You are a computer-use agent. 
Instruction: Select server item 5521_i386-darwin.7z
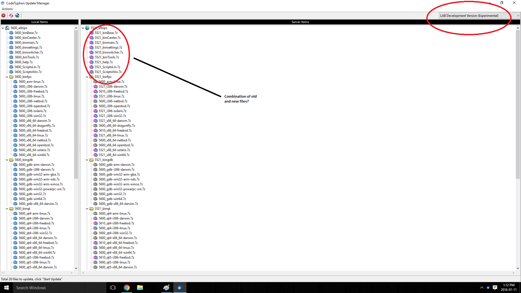[113, 87]
